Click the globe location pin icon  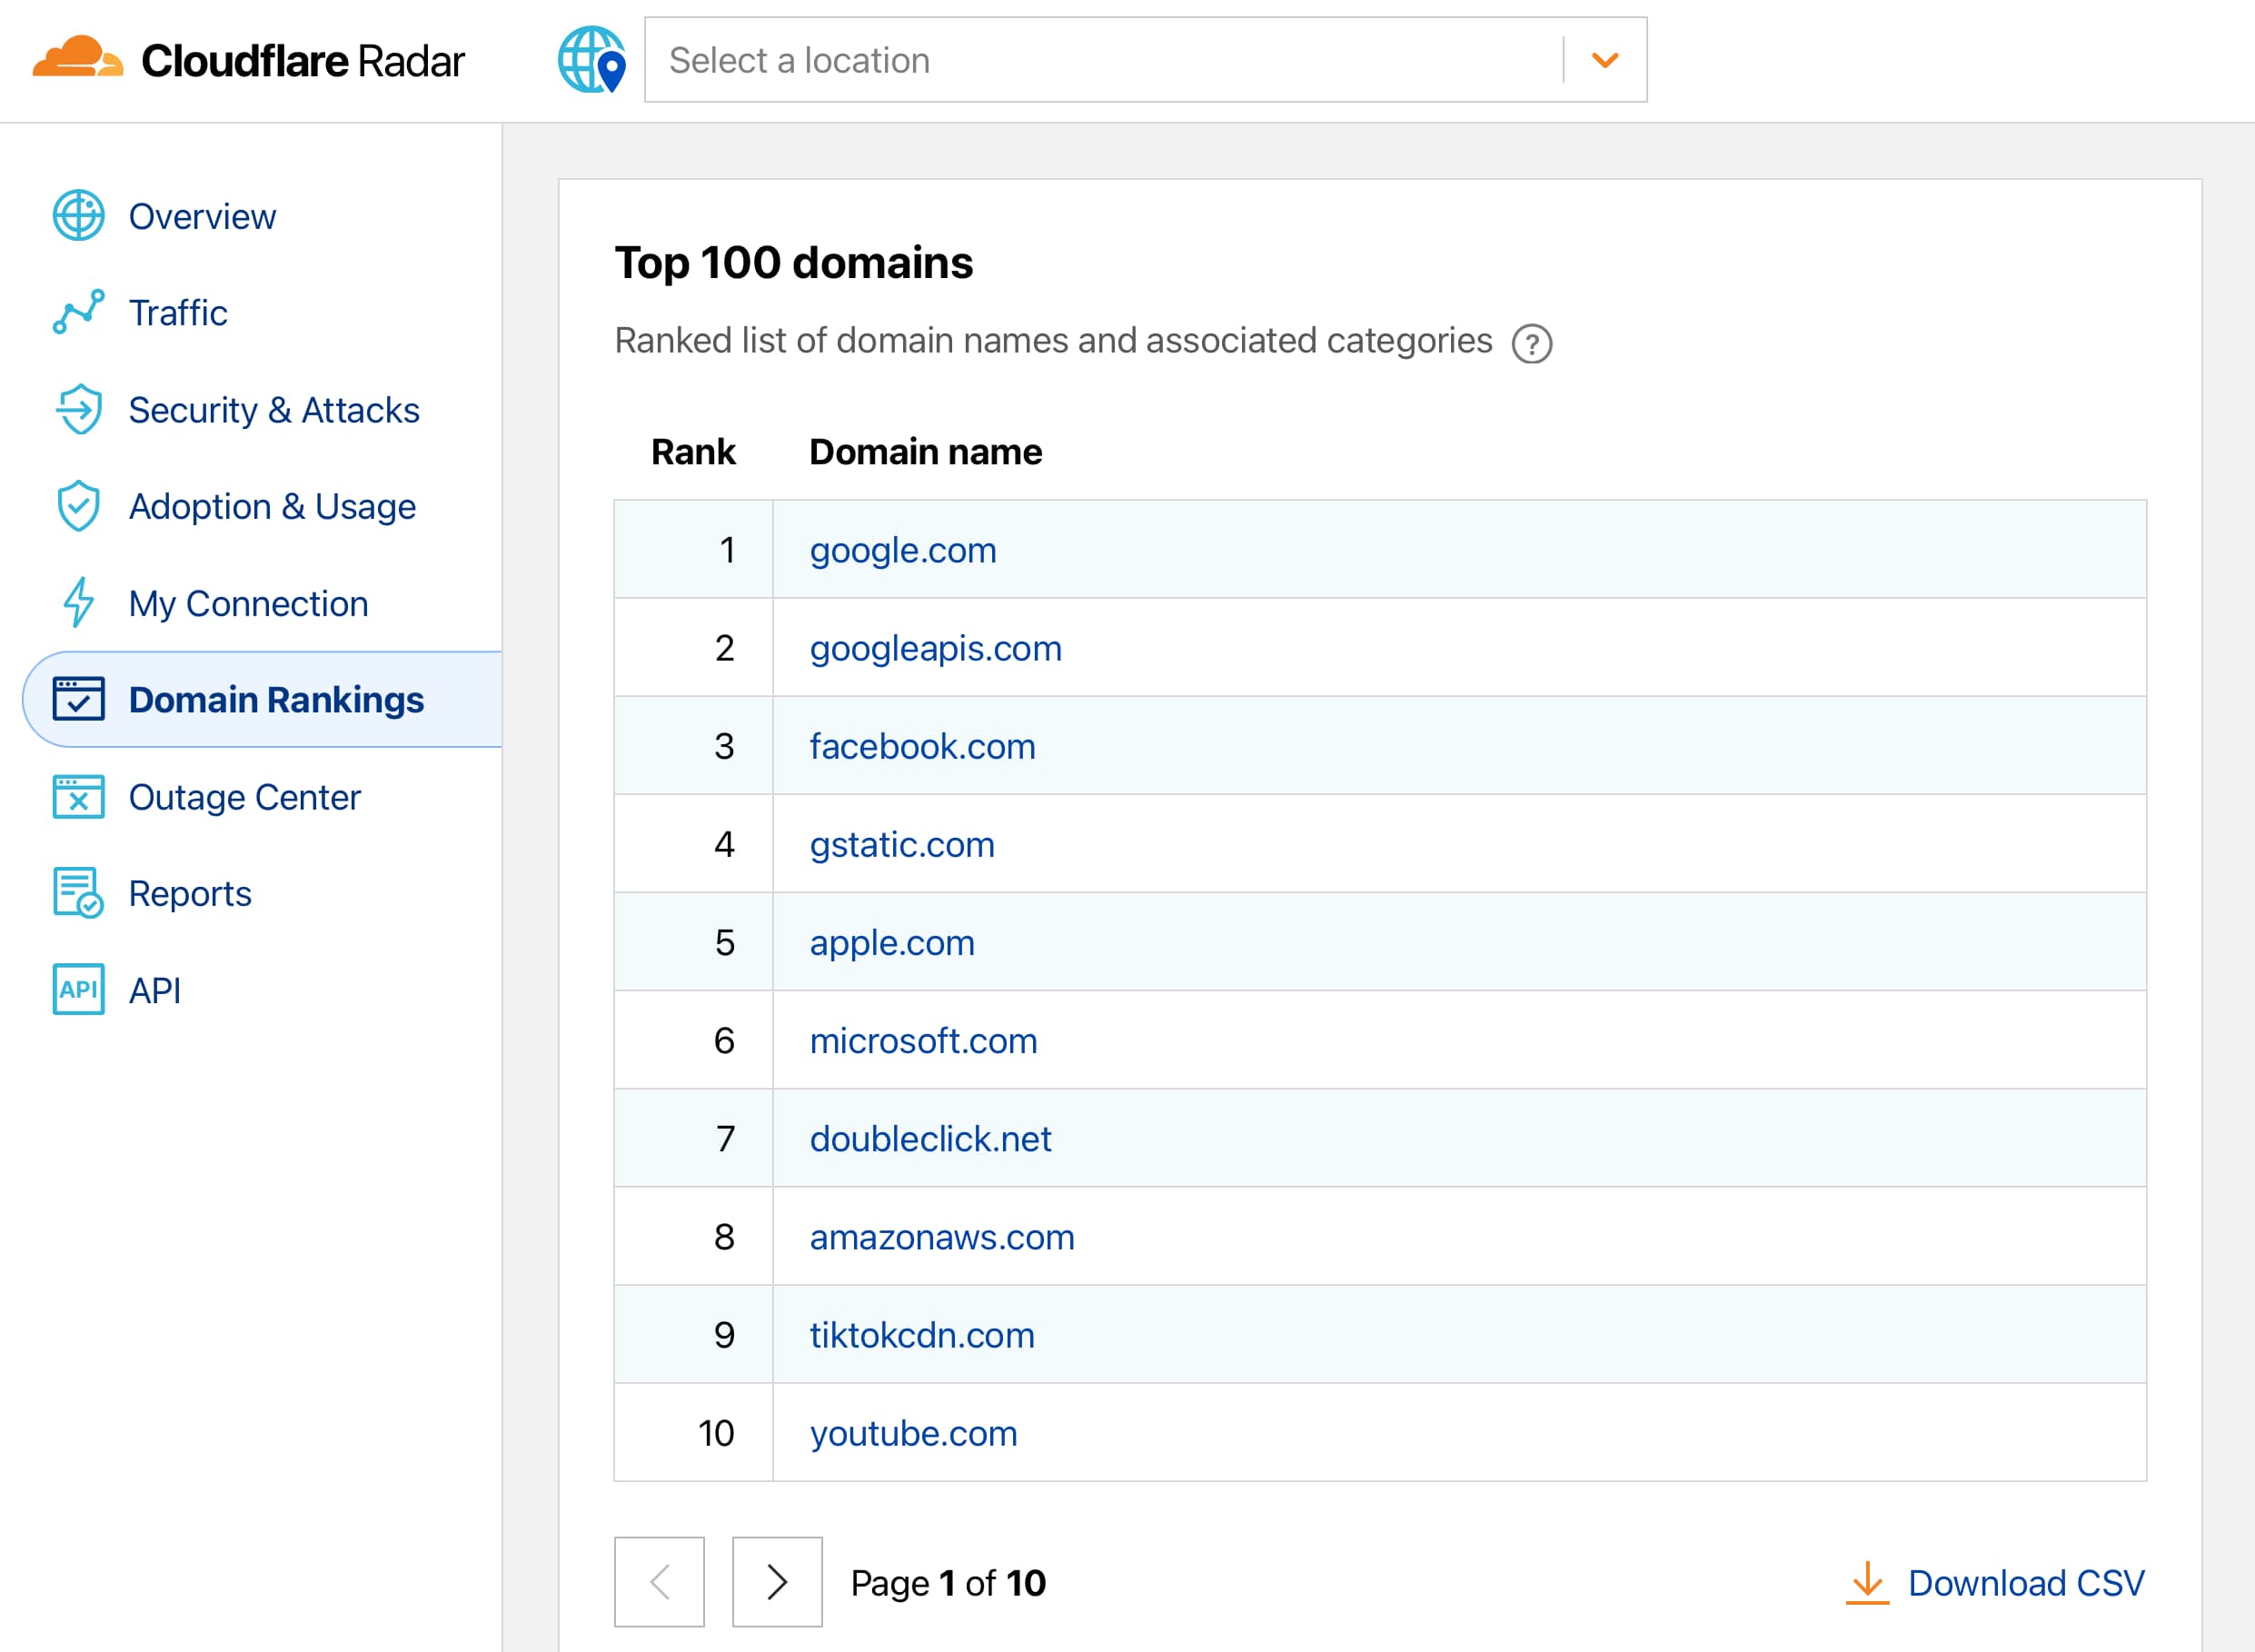591,60
